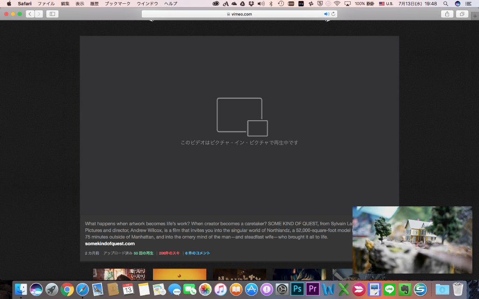Screen dimensions: 479x299
Task: Open Spotlight search
Action: coord(446,4)
